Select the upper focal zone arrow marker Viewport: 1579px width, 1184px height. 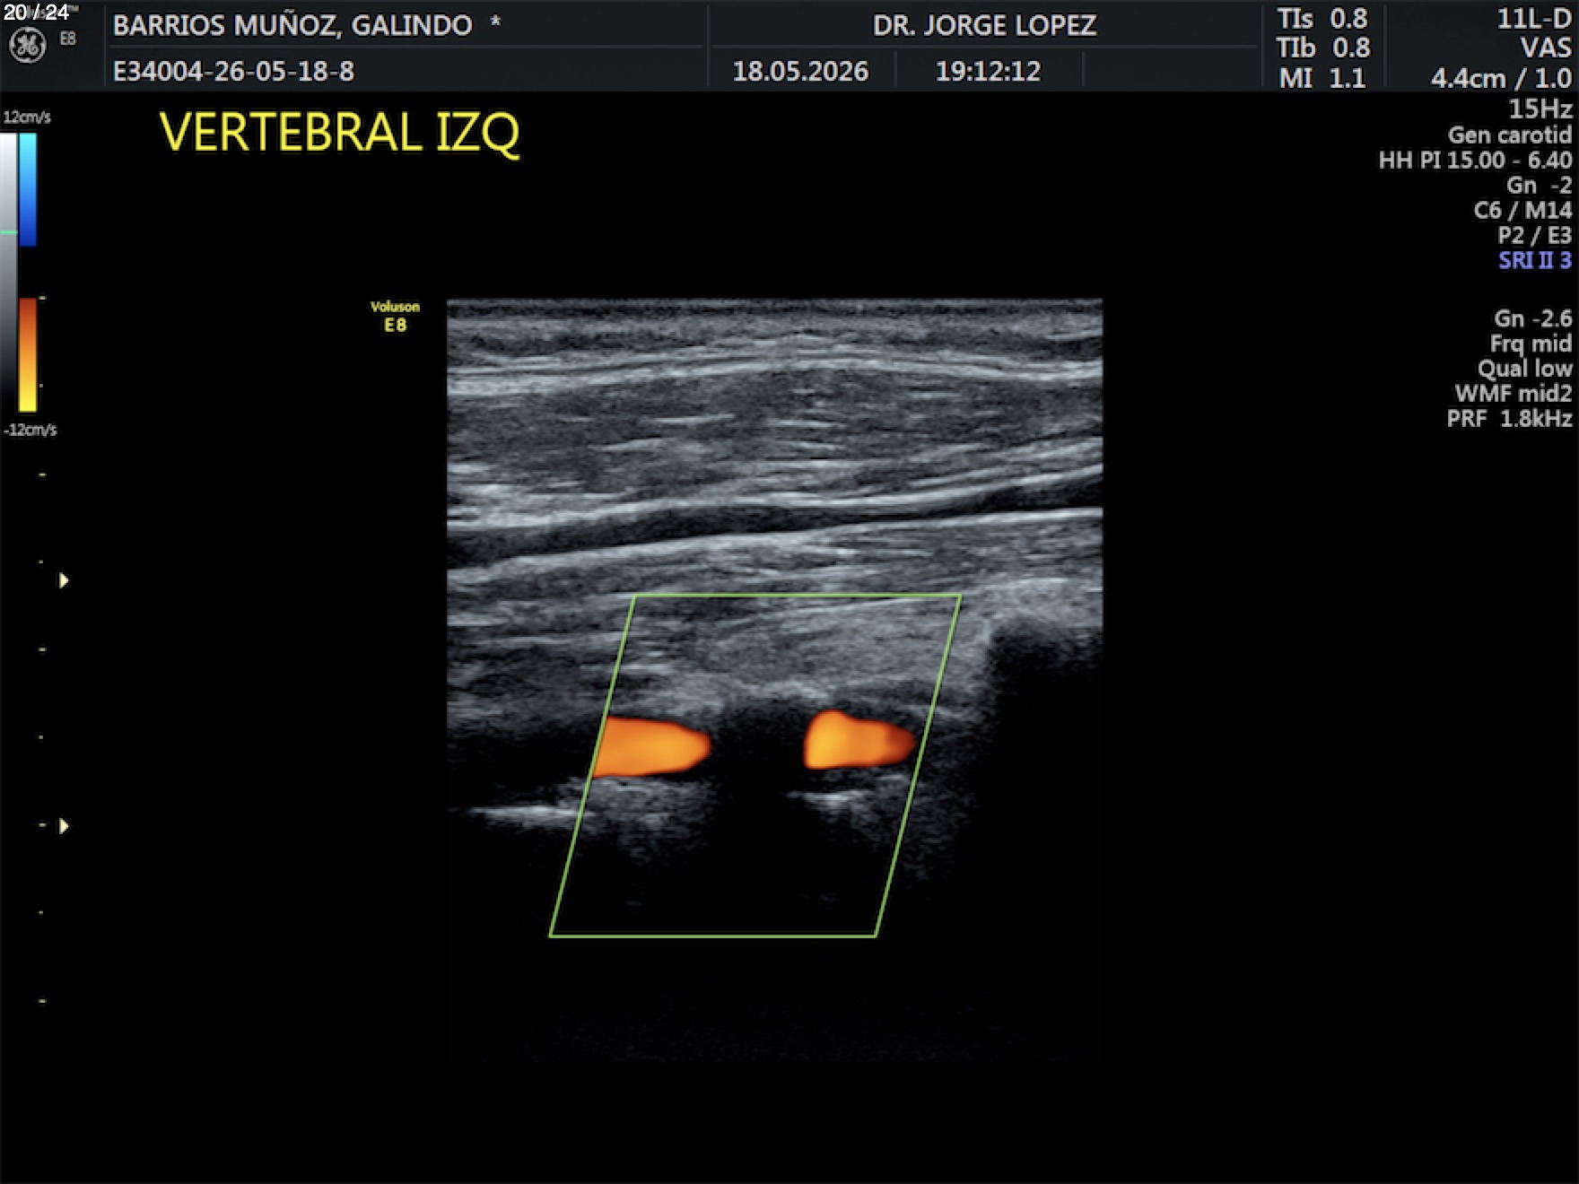point(64,580)
